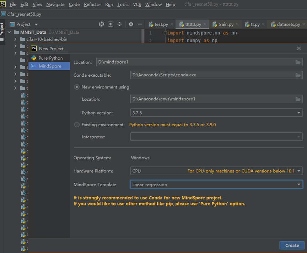Browse for the Conda executable path
307x253 pixels.
click(x=298, y=75)
